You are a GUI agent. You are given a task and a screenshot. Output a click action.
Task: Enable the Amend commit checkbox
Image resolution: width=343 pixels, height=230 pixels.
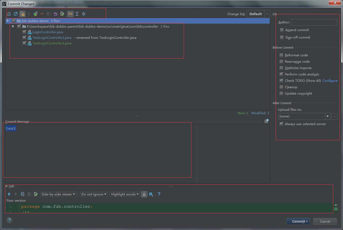[x=282, y=30]
